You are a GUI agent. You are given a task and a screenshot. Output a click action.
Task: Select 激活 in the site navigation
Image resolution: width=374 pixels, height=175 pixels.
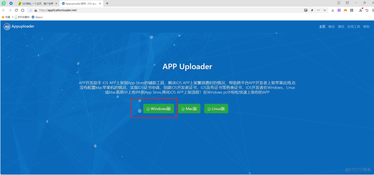[x=341, y=27]
